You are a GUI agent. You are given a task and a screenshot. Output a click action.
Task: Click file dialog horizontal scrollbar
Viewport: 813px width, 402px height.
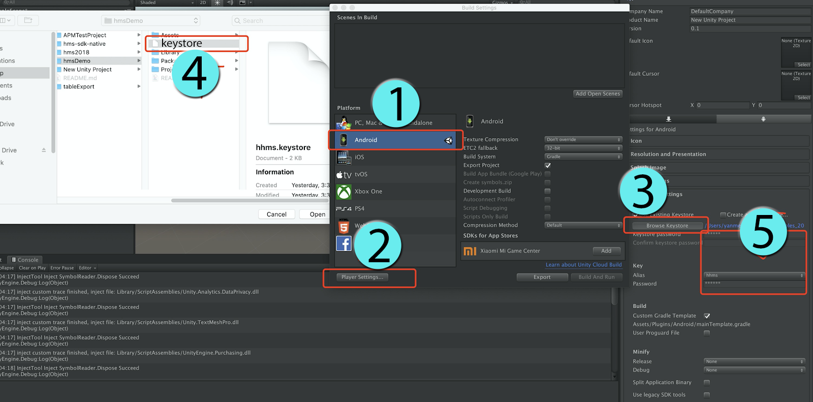[x=250, y=200]
